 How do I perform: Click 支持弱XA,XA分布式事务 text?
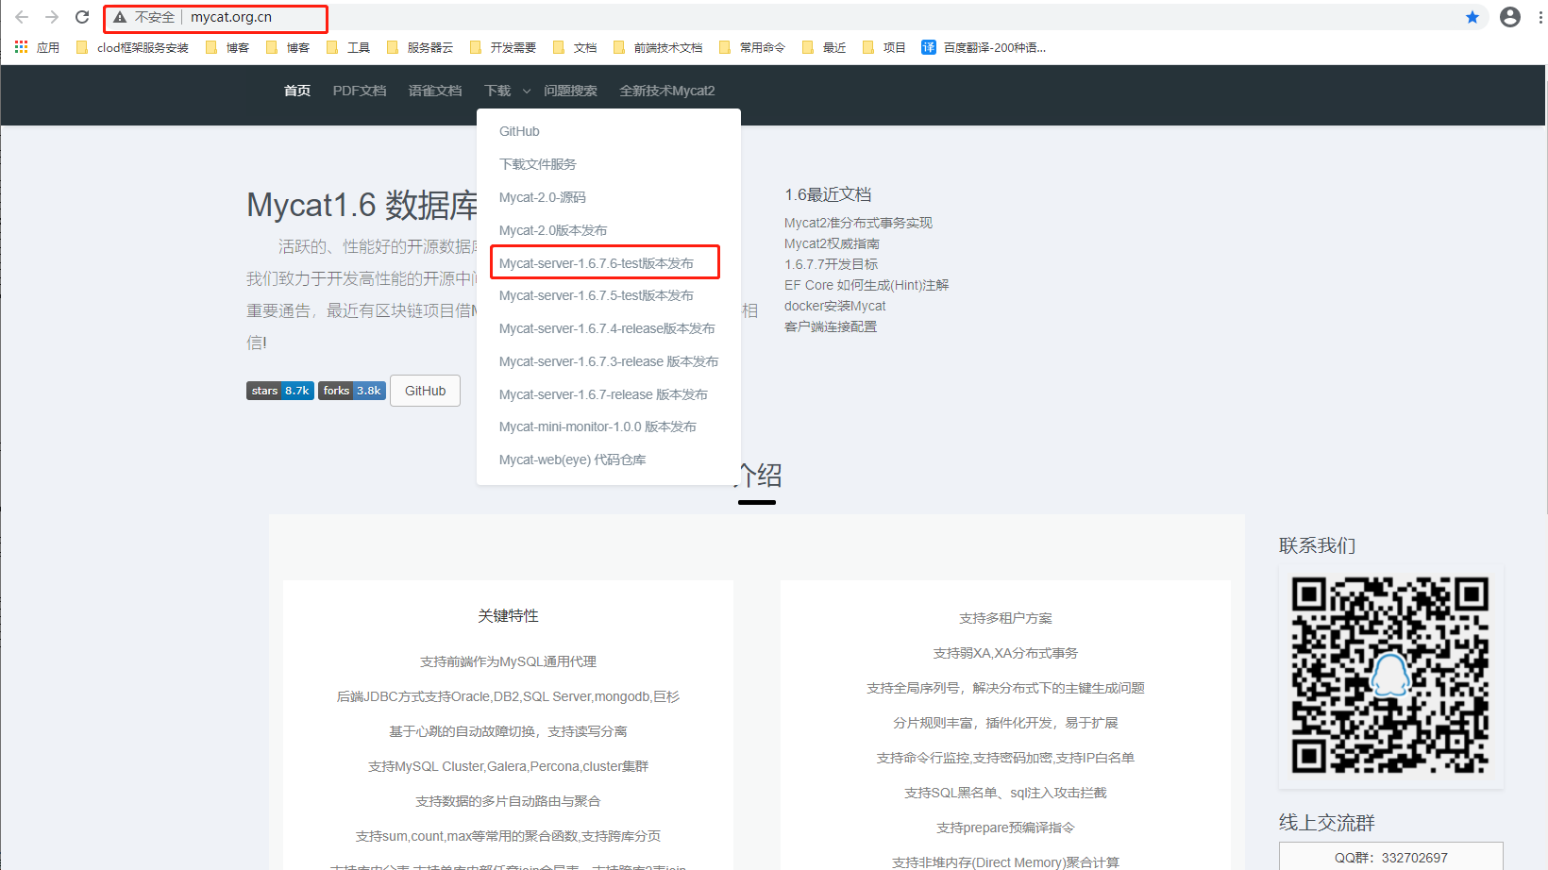click(x=1005, y=653)
